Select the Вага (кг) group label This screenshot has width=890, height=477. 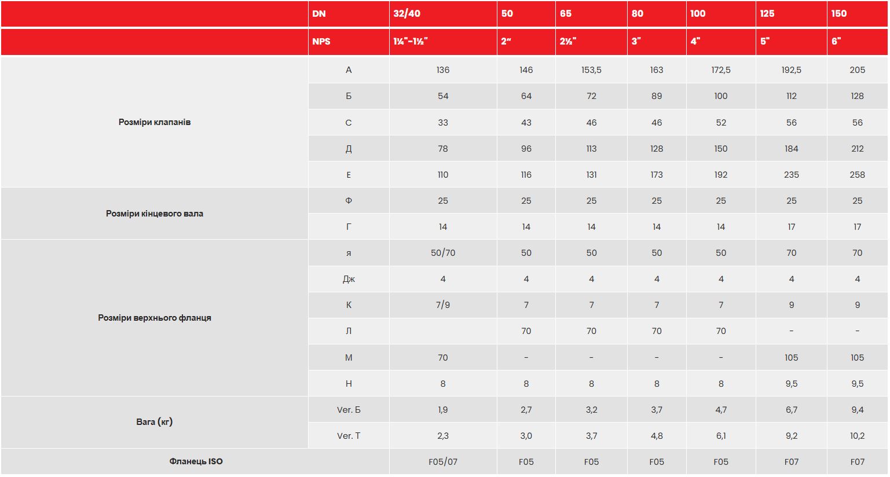pos(155,422)
